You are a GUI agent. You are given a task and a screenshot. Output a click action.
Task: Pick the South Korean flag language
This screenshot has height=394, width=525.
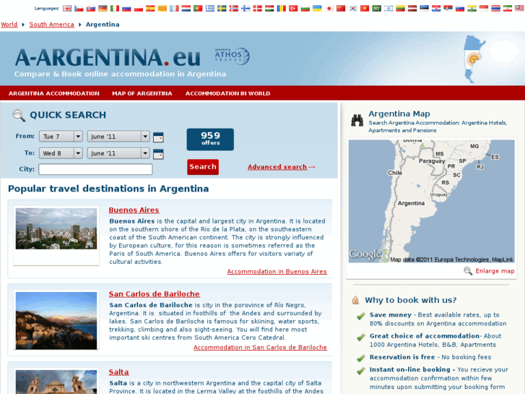pos(353,9)
